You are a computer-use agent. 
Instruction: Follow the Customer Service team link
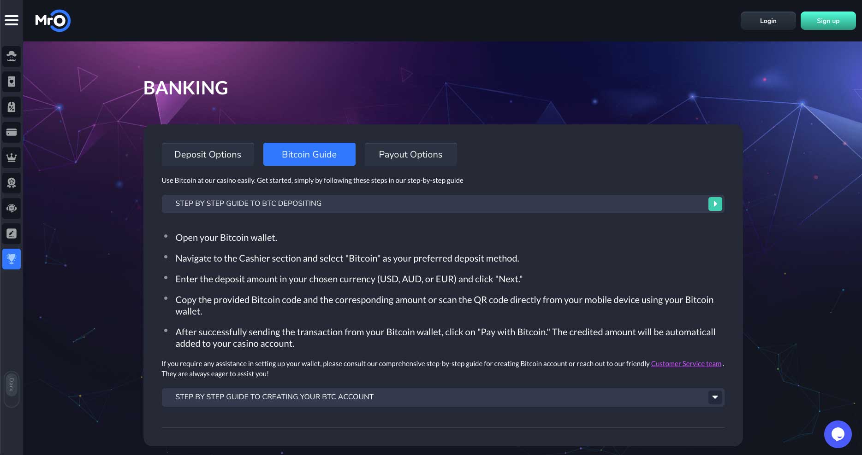click(x=686, y=364)
